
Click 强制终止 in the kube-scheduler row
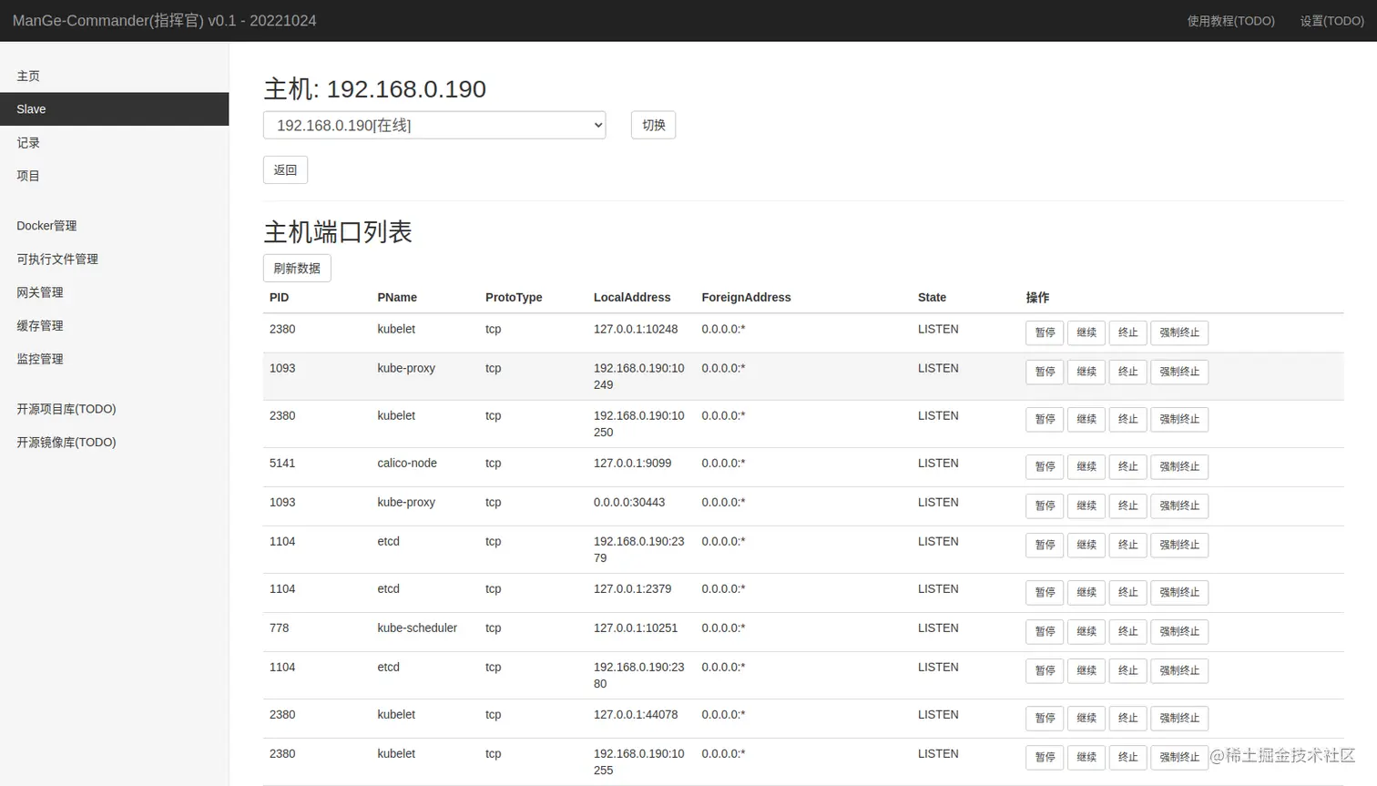click(1179, 631)
